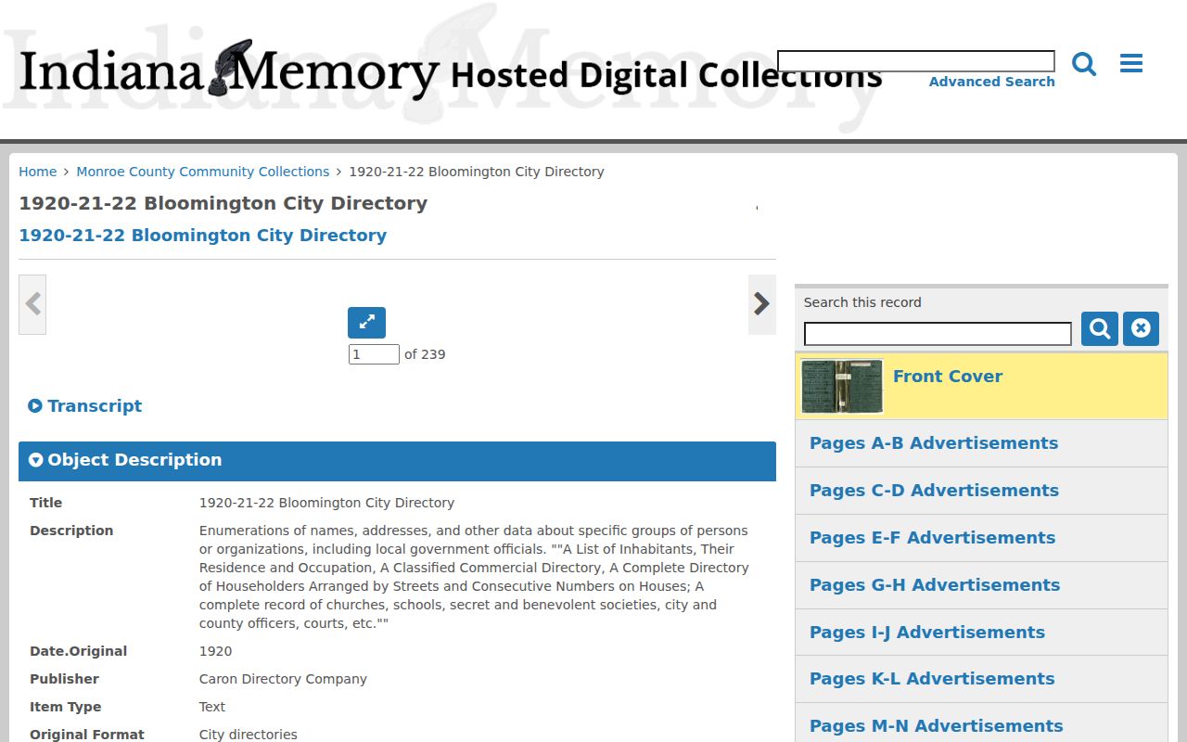This screenshot has height=742, width=1187.
Task: Go to previous page arrow
Action: coord(32,304)
